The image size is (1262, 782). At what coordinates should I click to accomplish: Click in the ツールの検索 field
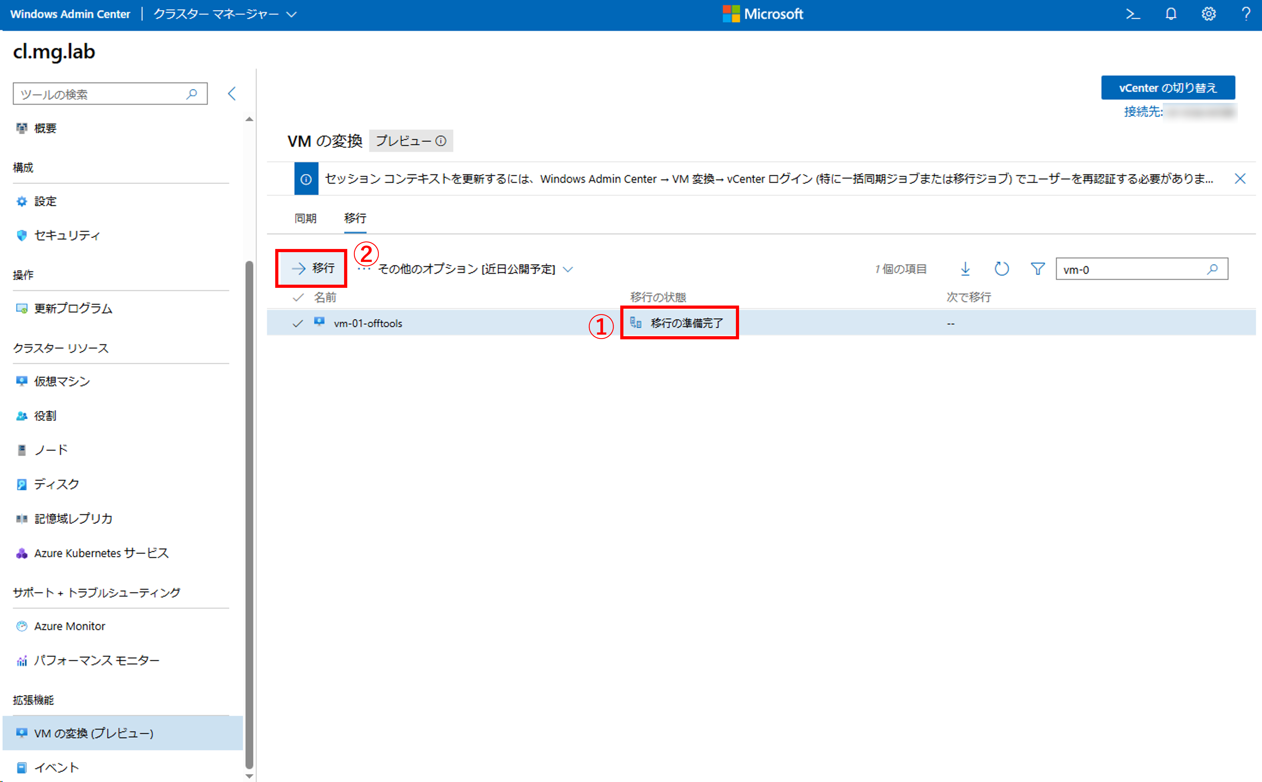pyautogui.click(x=101, y=94)
